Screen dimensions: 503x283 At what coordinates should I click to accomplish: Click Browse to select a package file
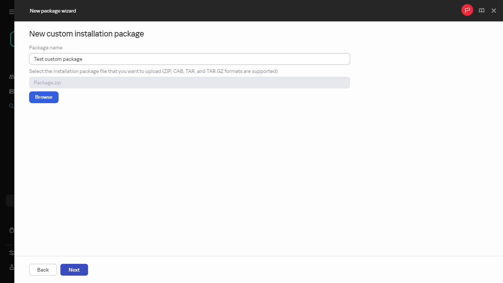[43, 97]
